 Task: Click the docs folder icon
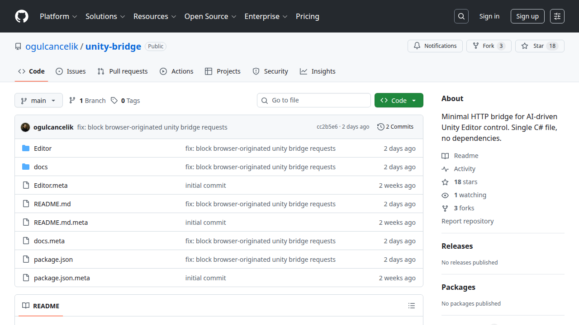(26, 167)
